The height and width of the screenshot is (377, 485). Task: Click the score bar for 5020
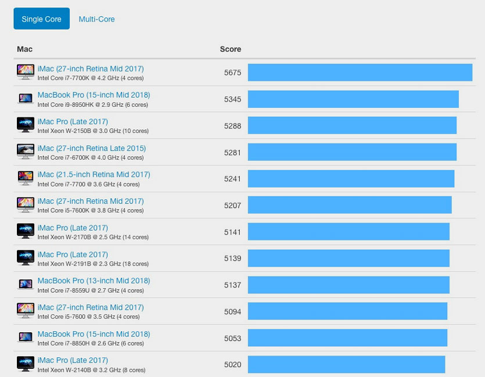[346, 364]
